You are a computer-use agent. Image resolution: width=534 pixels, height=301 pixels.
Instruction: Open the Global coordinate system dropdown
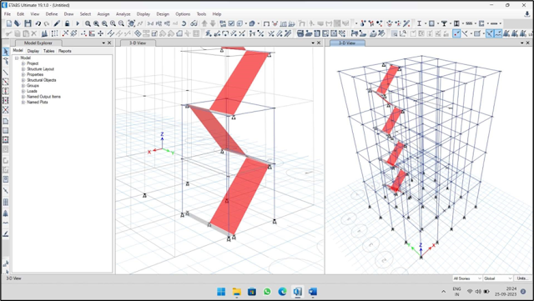[497, 278]
